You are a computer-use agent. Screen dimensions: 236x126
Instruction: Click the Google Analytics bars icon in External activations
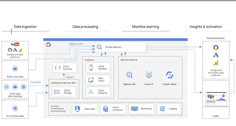[x=216, y=63]
